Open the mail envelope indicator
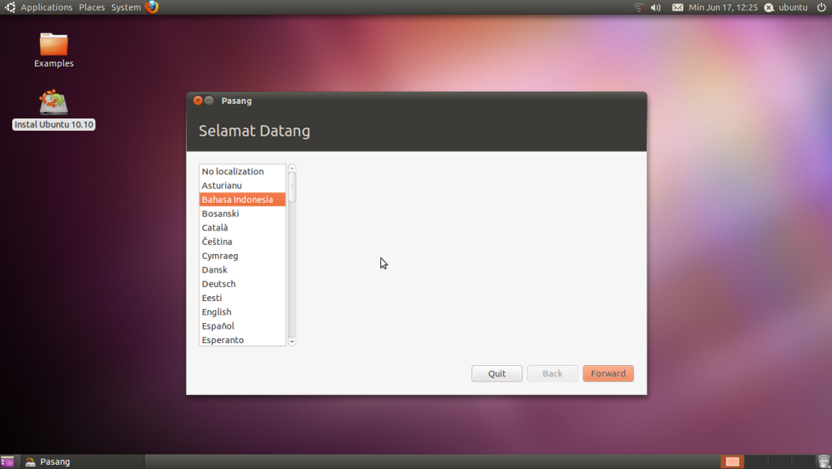832x469 pixels. [x=678, y=7]
